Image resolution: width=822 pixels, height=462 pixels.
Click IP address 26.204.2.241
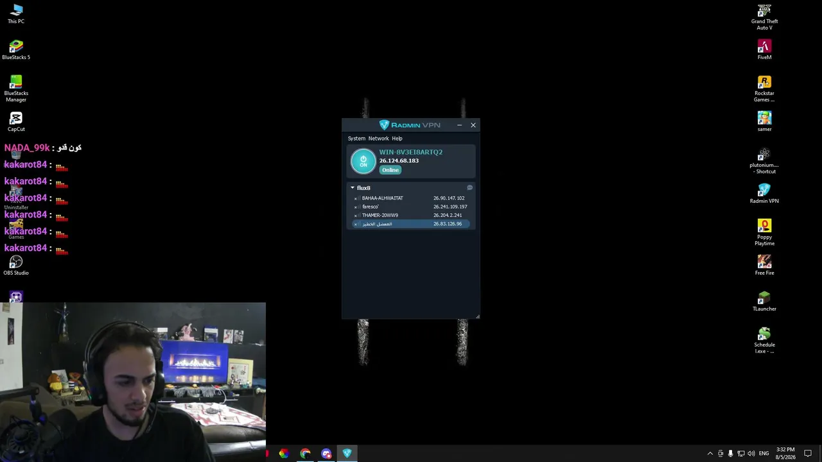point(448,215)
